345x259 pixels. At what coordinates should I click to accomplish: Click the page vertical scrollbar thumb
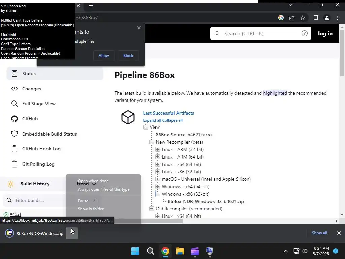342,53
